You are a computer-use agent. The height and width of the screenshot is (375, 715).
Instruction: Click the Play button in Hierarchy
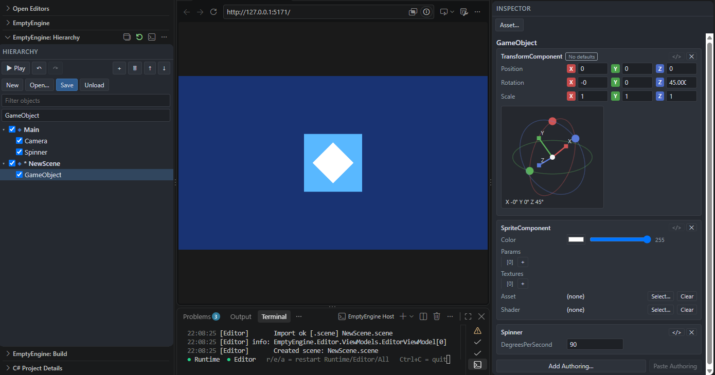tap(15, 68)
